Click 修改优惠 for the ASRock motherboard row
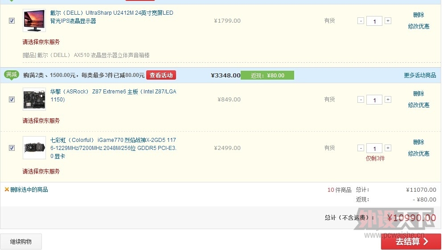 point(418,105)
